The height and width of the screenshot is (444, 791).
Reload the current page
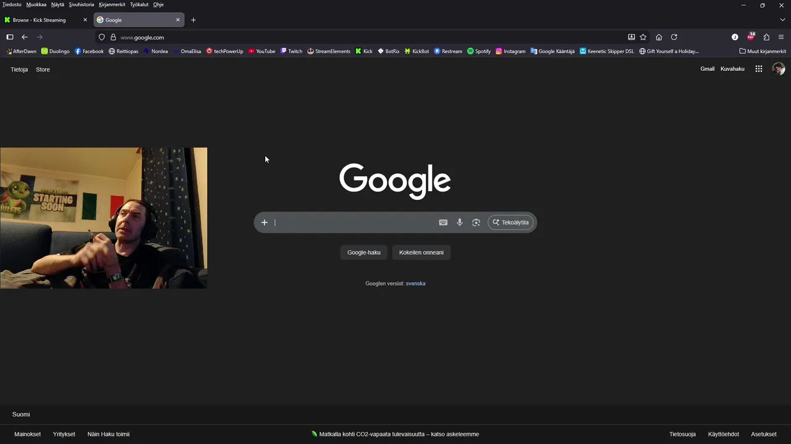point(674,37)
